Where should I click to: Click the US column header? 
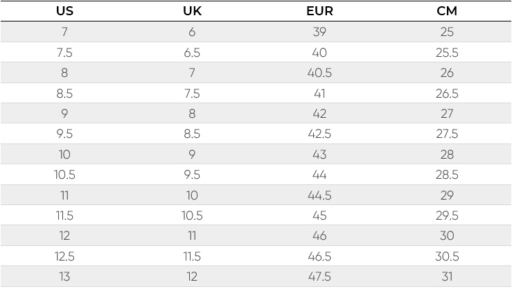[x=64, y=11]
